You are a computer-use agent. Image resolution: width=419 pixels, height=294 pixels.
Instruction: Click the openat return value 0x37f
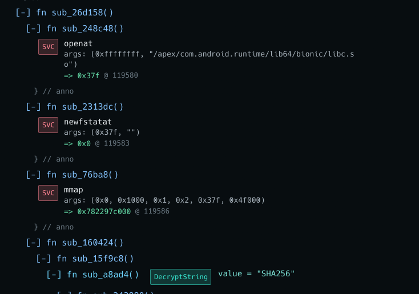(88, 75)
